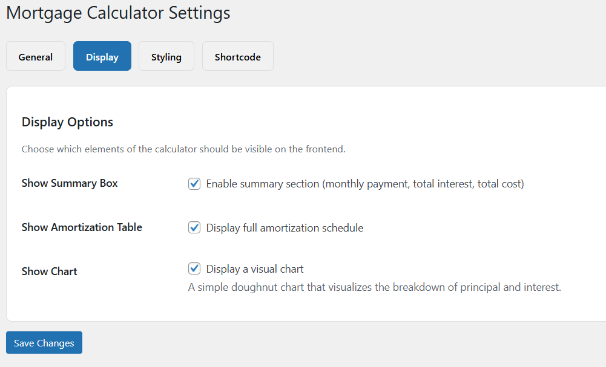Click the Mortgage Calculator Settings page title

click(x=118, y=13)
